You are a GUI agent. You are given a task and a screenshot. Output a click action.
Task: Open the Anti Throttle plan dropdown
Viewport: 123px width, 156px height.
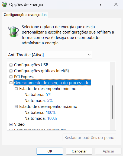click(x=50, y=55)
